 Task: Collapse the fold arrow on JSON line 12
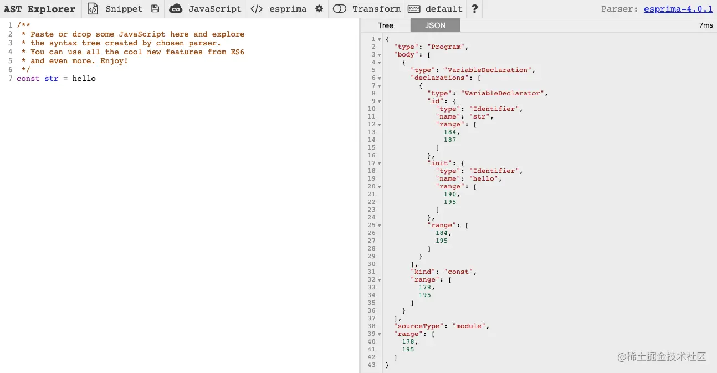pos(379,125)
